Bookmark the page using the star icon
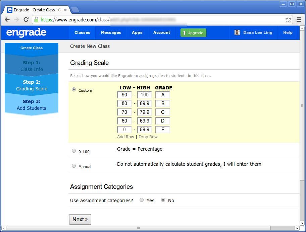 [x=288, y=20]
